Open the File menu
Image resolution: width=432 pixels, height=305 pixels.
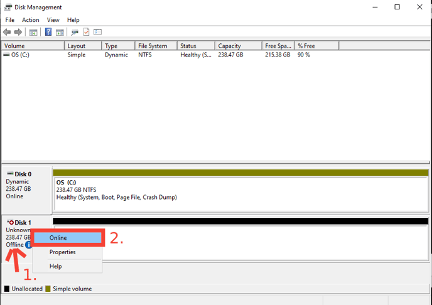(x=10, y=20)
